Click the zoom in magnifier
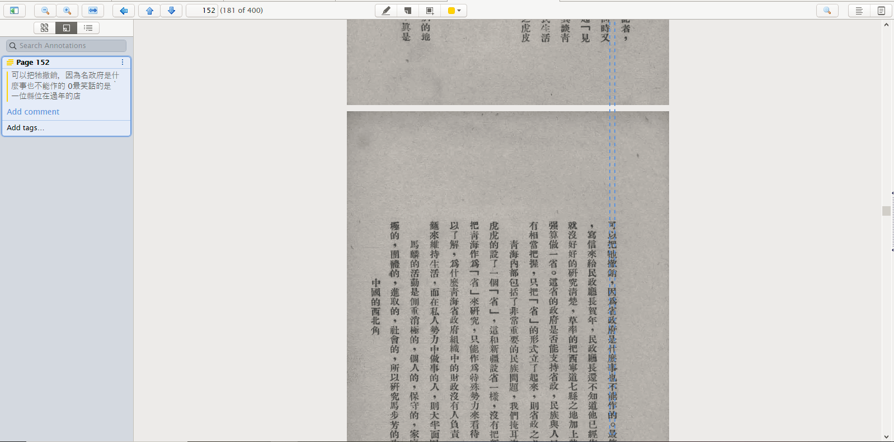Screen dimensions: 894x442 click(67, 11)
